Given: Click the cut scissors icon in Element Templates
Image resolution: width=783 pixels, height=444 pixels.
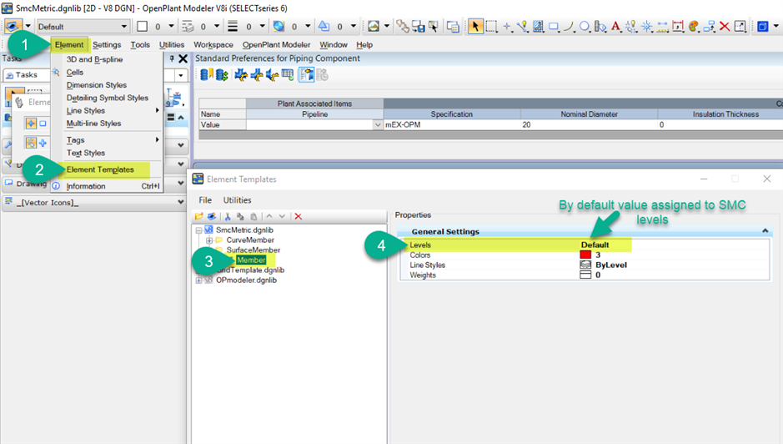Looking at the screenshot, I should [x=228, y=216].
